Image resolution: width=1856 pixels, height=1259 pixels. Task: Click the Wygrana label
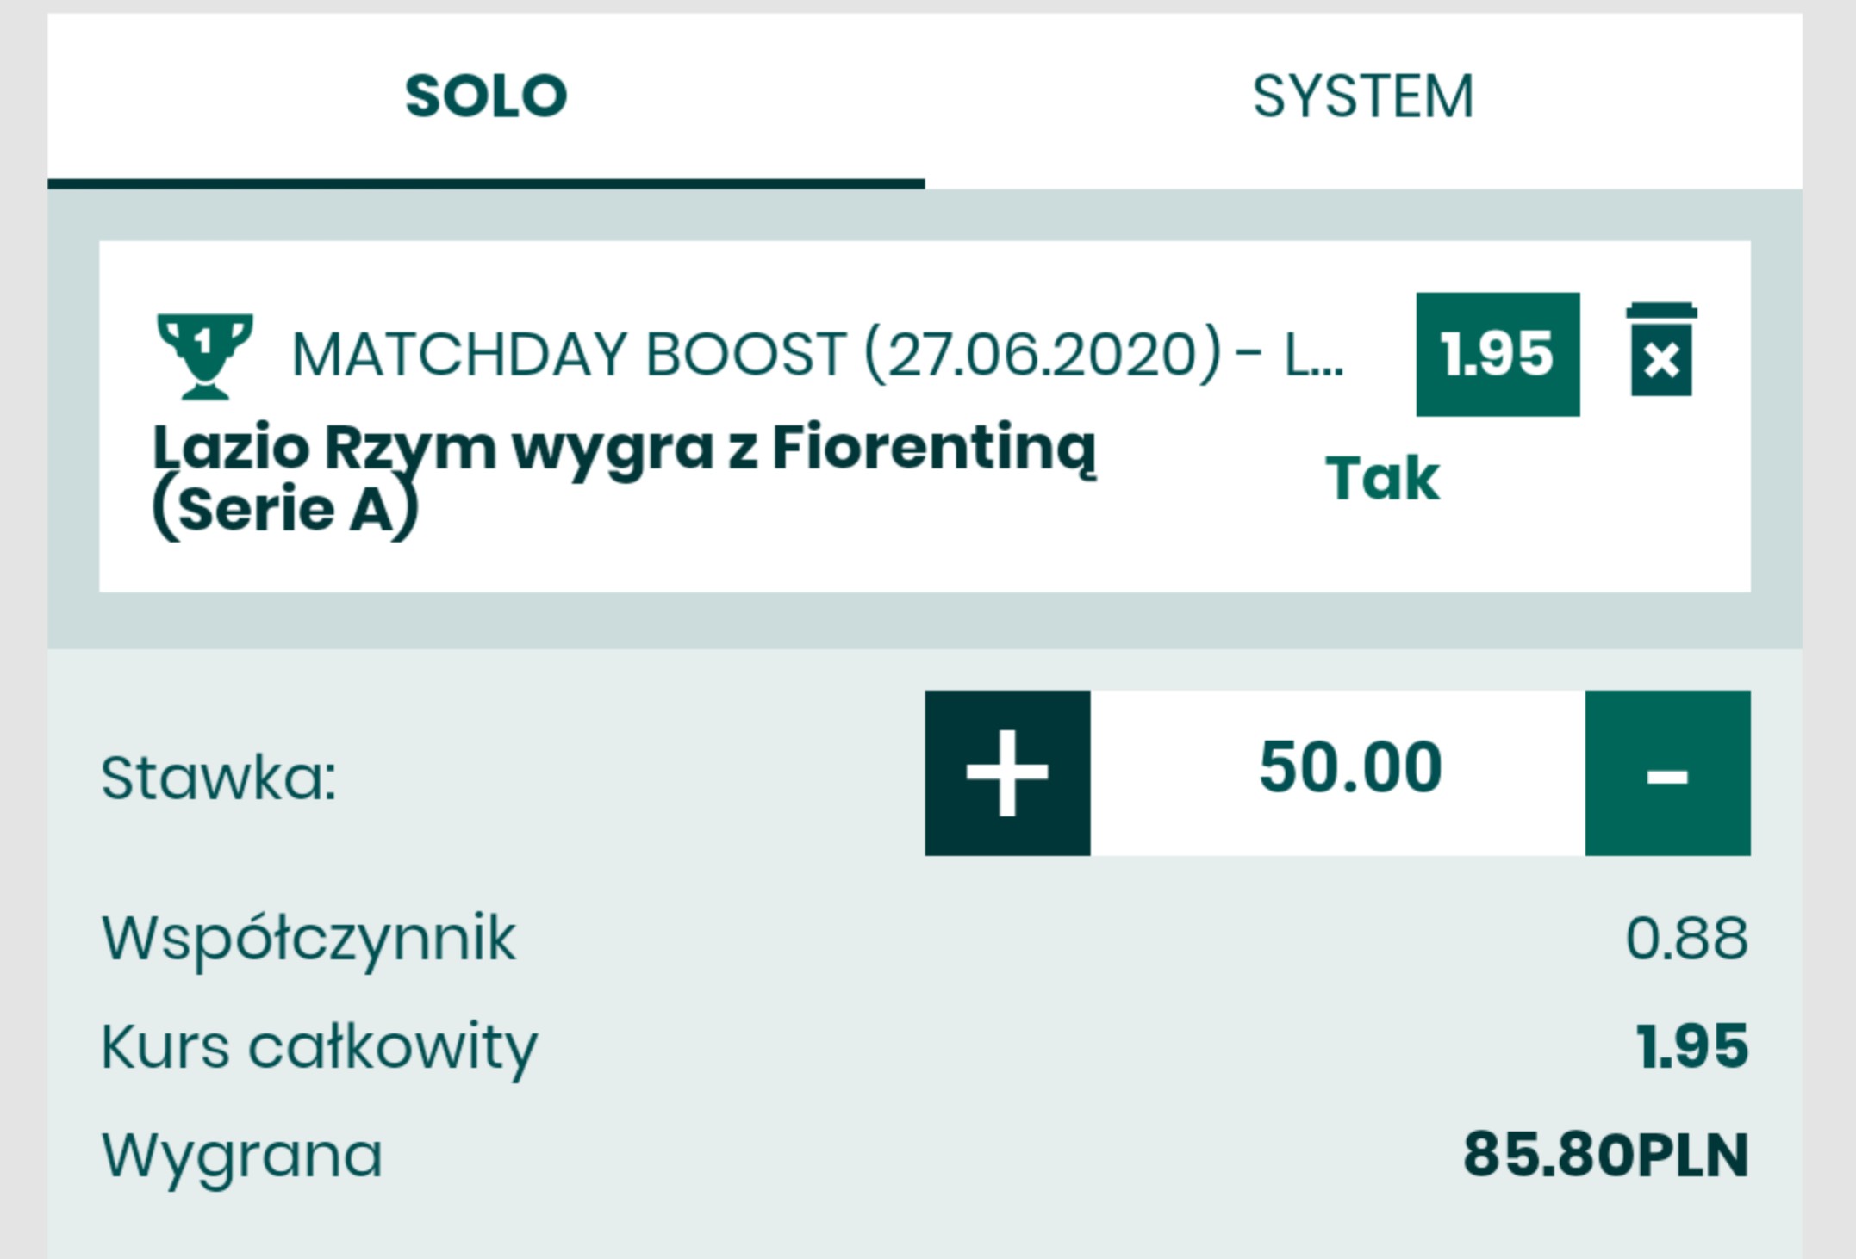tap(242, 1155)
